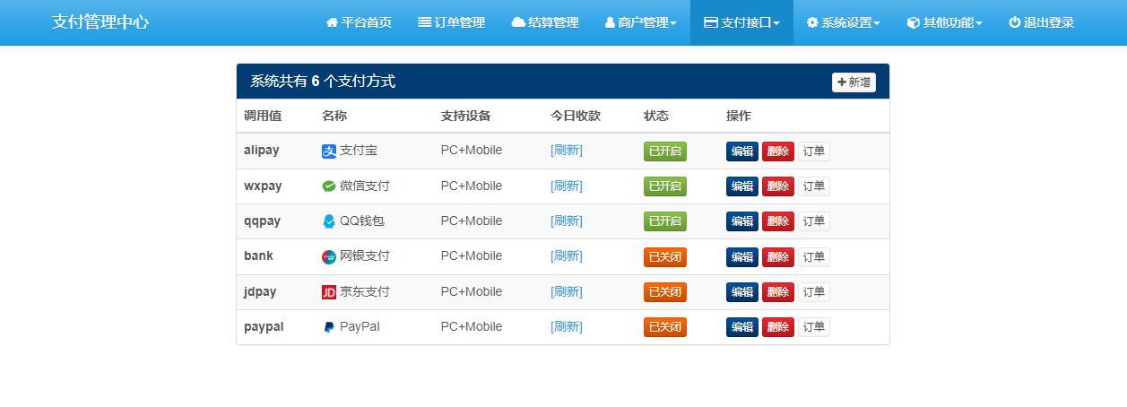
Task: Open 平台首页 in the navbar
Action: coord(359,22)
